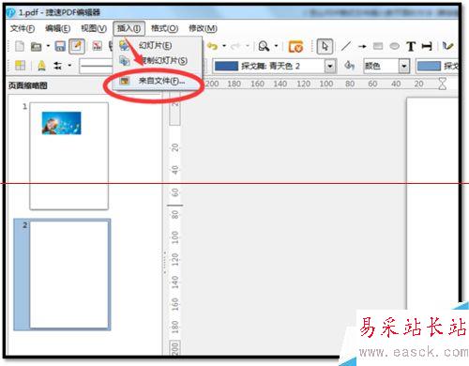Click the greyed redo arrow
Viewport: 469px width, 366px height.
coord(236,46)
